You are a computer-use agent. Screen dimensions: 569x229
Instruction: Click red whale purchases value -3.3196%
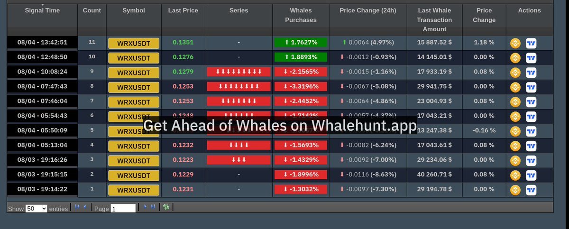point(301,86)
